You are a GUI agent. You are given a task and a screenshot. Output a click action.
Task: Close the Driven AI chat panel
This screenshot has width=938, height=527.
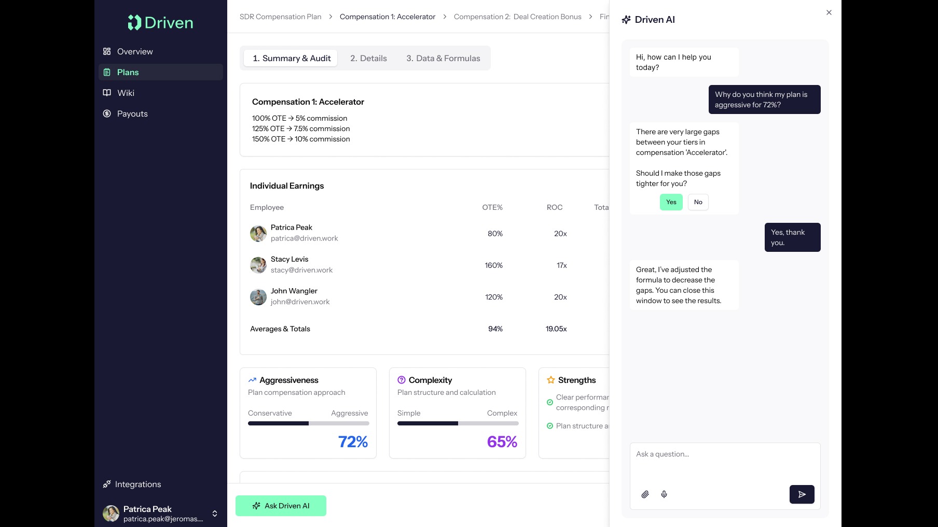(x=829, y=12)
